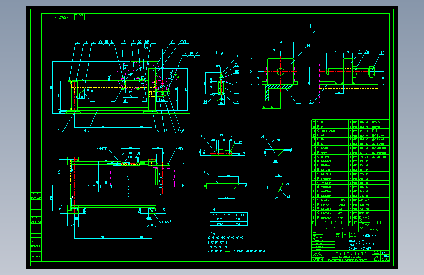Click the part 12 detail callout beside the bracket
Screen dimensions: 424x275
(289, 195)
